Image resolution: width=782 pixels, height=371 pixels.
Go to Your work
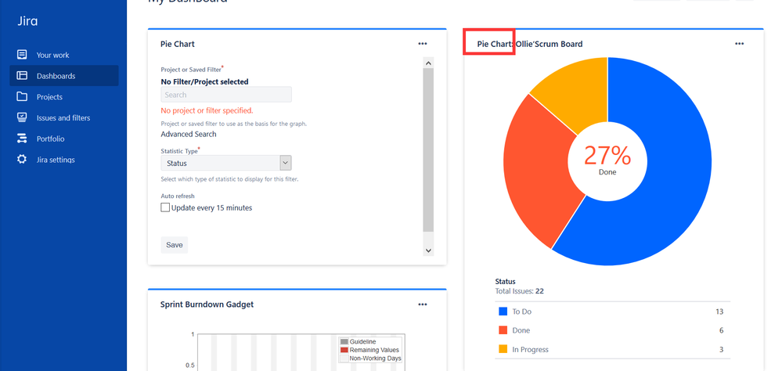53,55
